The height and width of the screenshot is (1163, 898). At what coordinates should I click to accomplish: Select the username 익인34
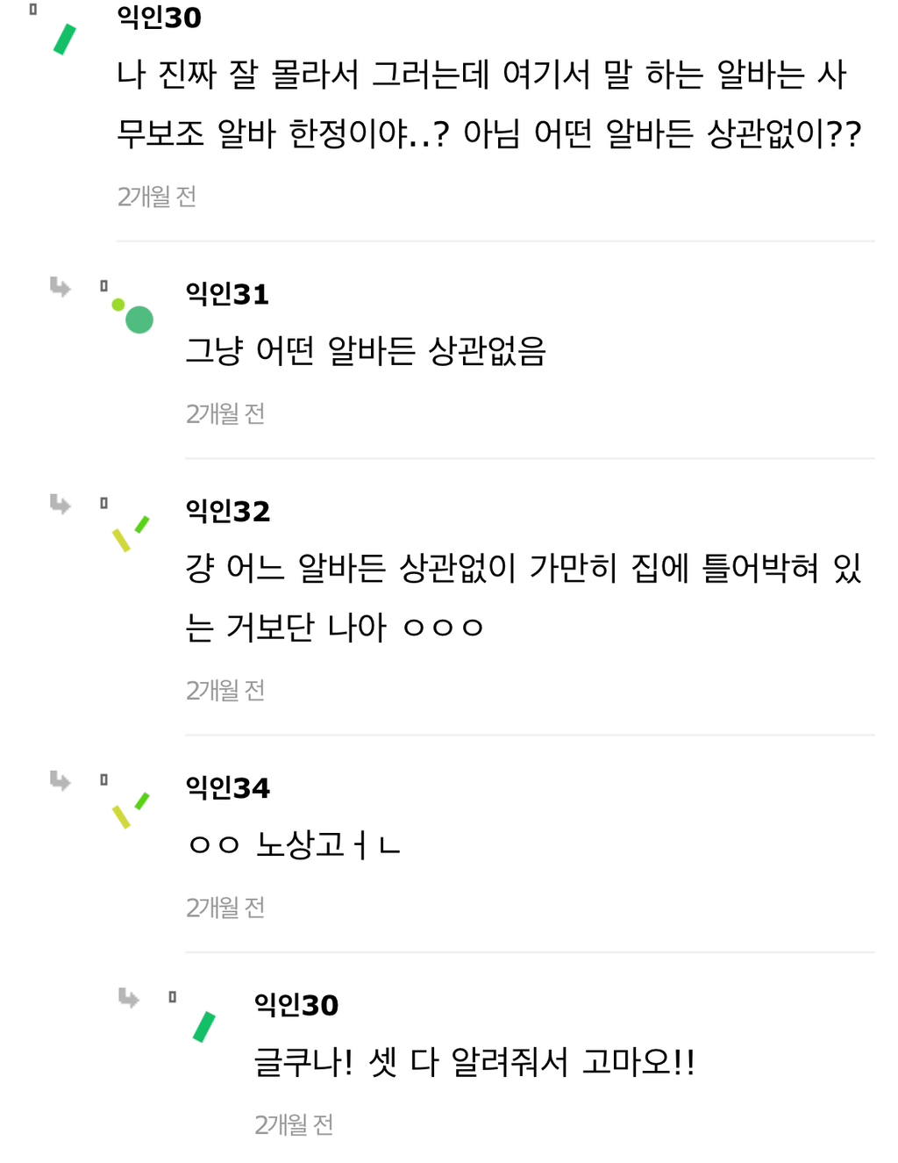click(x=227, y=788)
